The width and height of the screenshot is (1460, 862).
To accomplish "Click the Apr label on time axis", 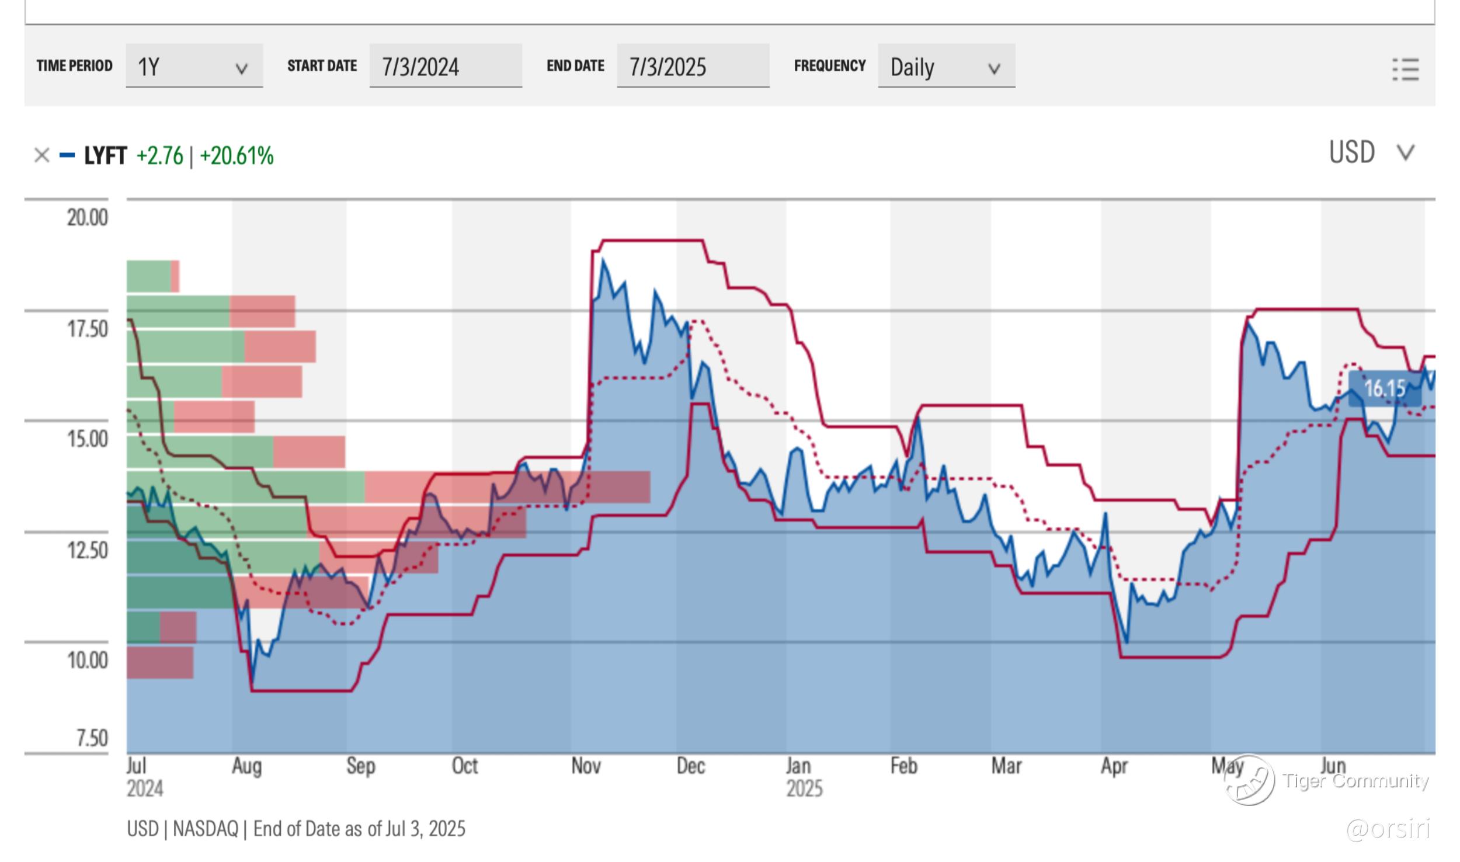I will pos(1114,766).
